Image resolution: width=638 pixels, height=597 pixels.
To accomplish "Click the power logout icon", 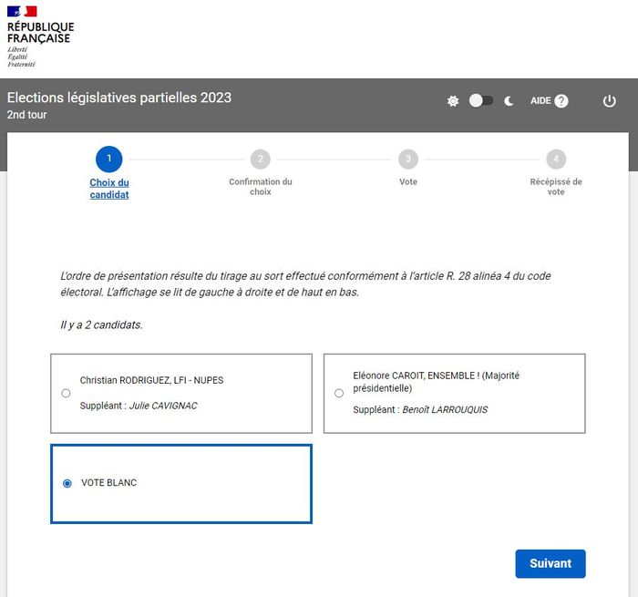I will tap(610, 101).
